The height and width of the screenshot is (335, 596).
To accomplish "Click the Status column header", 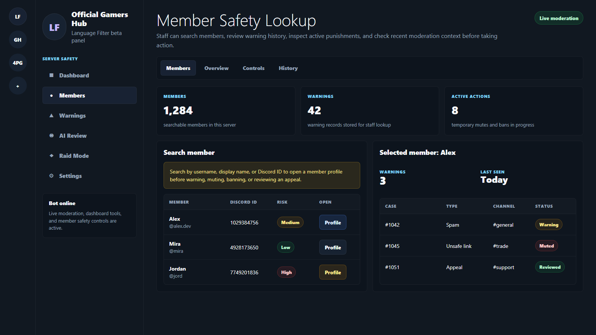I will point(544,206).
